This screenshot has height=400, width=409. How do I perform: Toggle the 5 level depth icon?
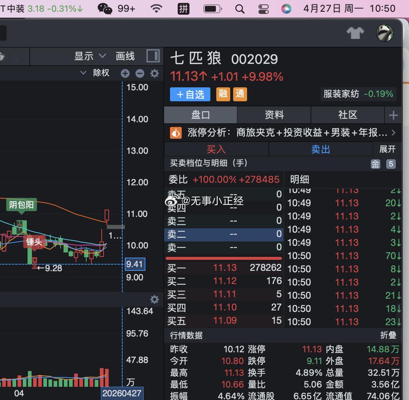[391, 164]
